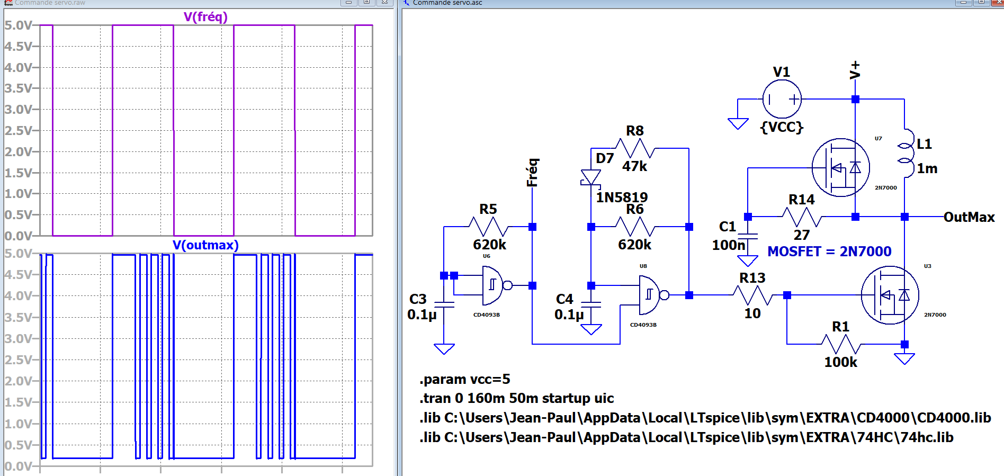
Task: Select the R13 resistor symbol
Action: (x=752, y=295)
